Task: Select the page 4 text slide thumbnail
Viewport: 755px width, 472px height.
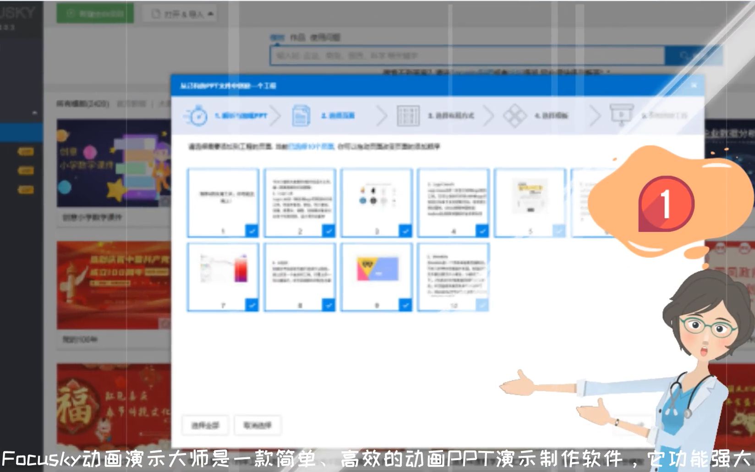Action: (x=454, y=203)
